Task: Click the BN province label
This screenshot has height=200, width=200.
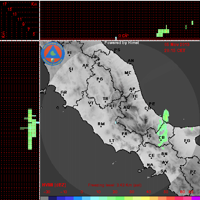Action: tap(164, 154)
